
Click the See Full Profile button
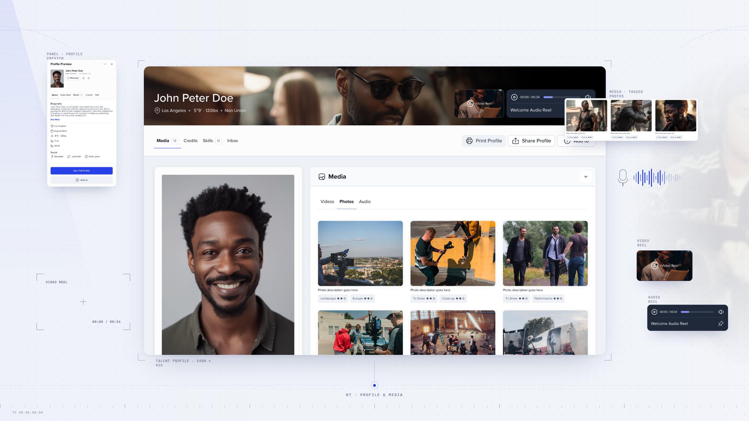pos(81,171)
